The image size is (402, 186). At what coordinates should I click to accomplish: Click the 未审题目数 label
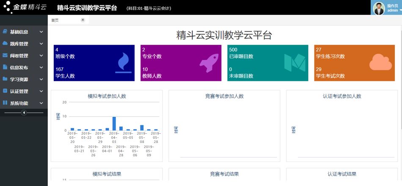(x=241, y=76)
